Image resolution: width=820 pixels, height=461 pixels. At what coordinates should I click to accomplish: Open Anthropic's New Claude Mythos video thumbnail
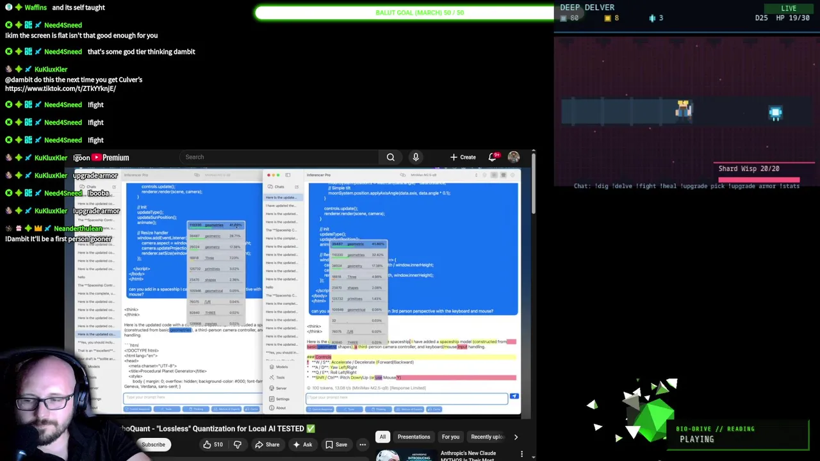(x=406, y=455)
